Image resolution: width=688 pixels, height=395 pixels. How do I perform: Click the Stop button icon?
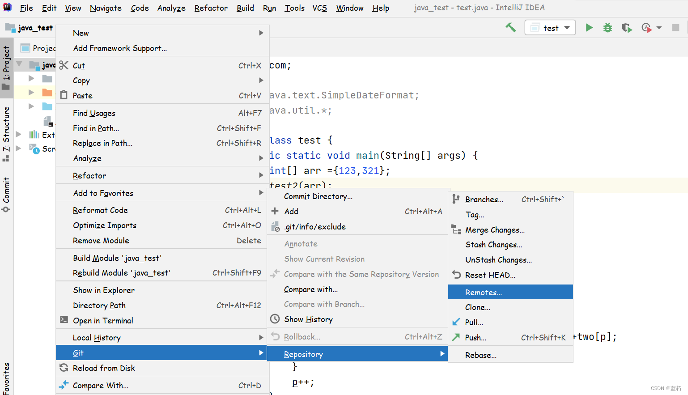click(675, 28)
